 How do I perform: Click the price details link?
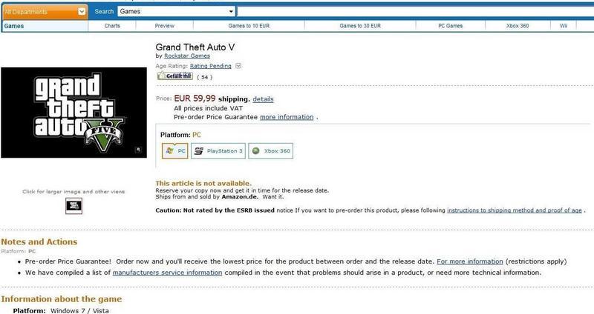click(264, 99)
